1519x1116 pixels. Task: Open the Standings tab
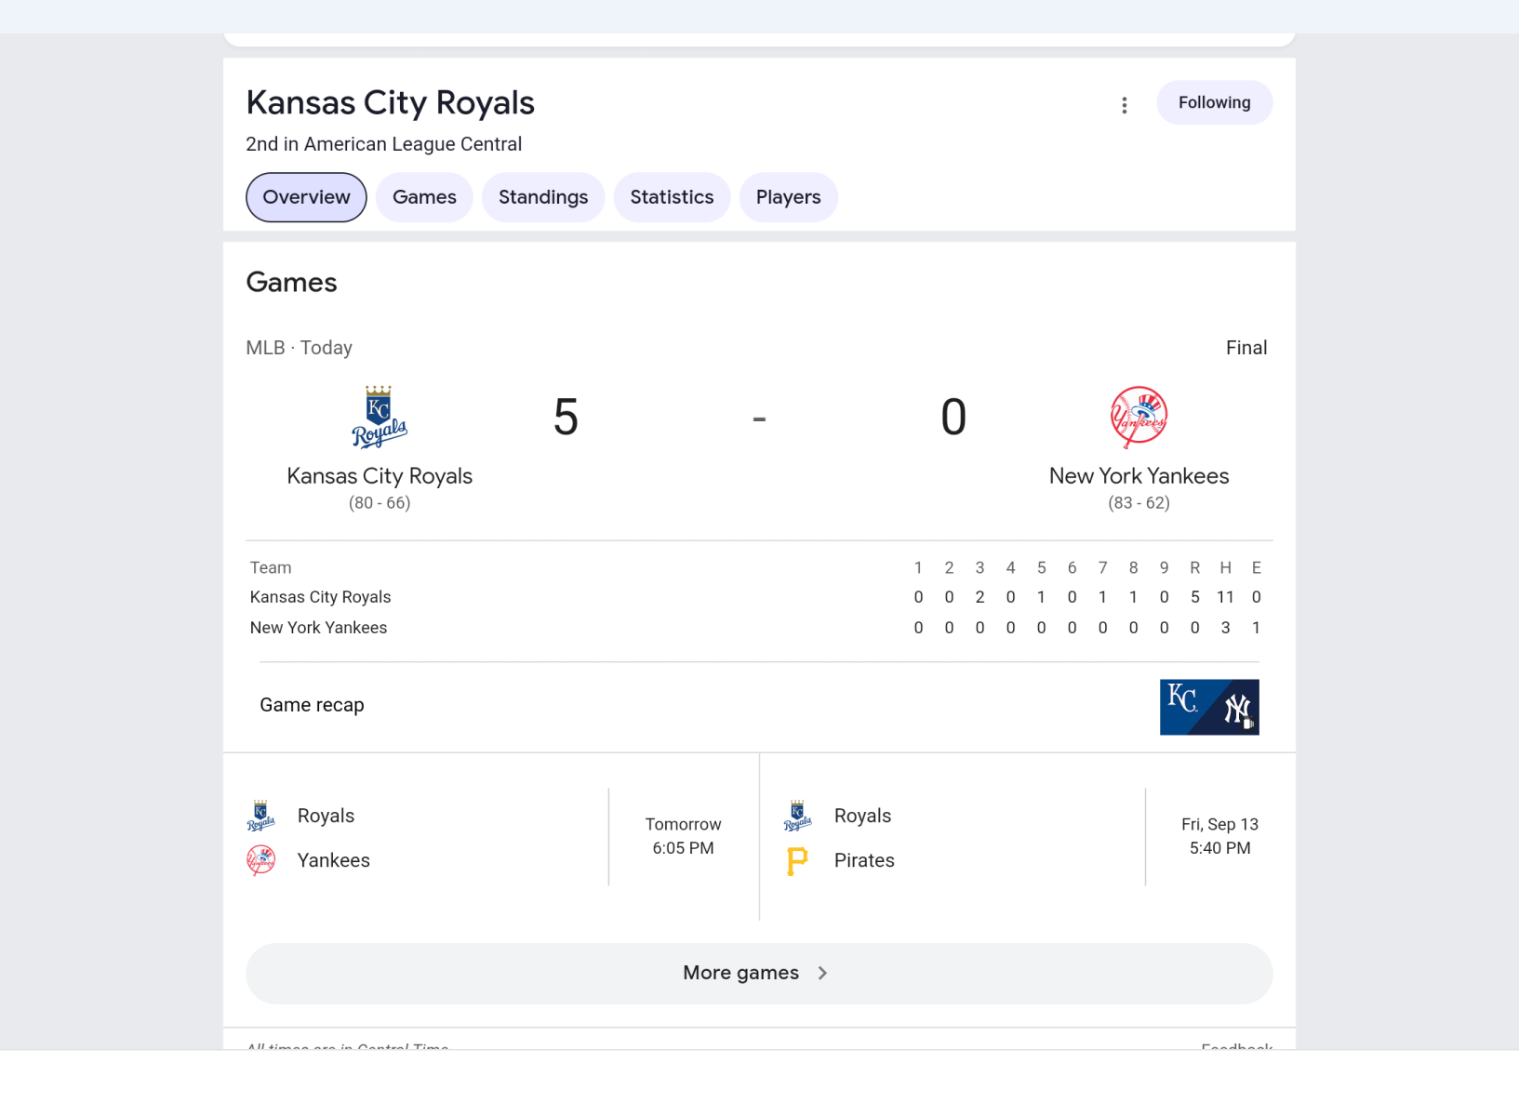point(543,197)
